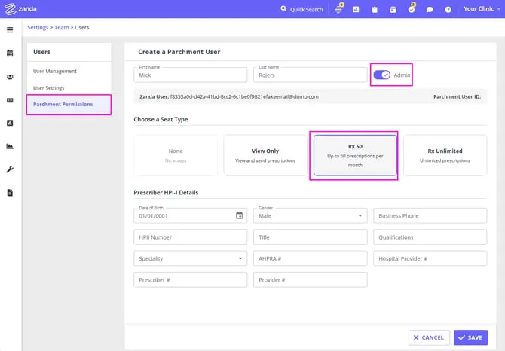
Task: Toggle the hamburger menu in sidebar
Action: 10,30
